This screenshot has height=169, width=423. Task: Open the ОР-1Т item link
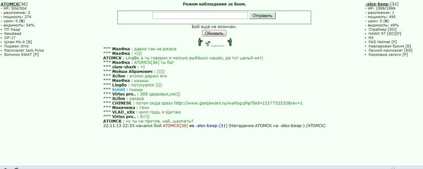coord(10,38)
